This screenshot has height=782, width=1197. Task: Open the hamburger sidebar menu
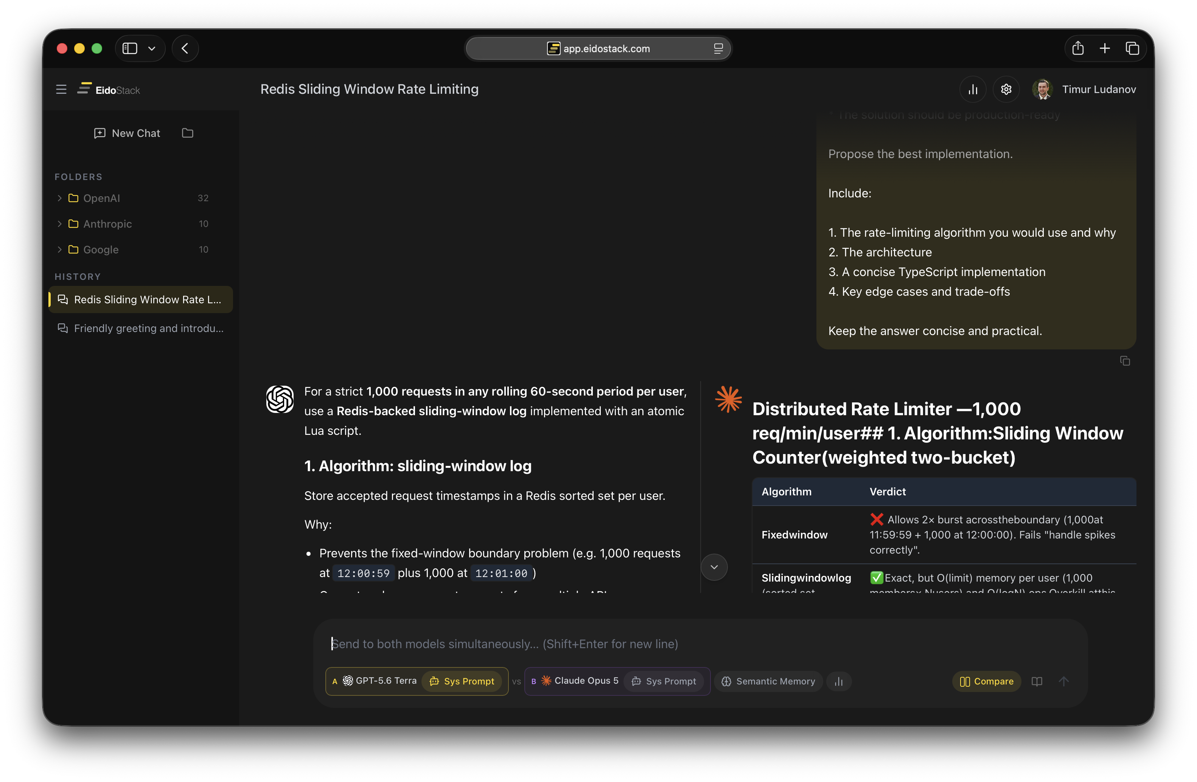(x=61, y=90)
